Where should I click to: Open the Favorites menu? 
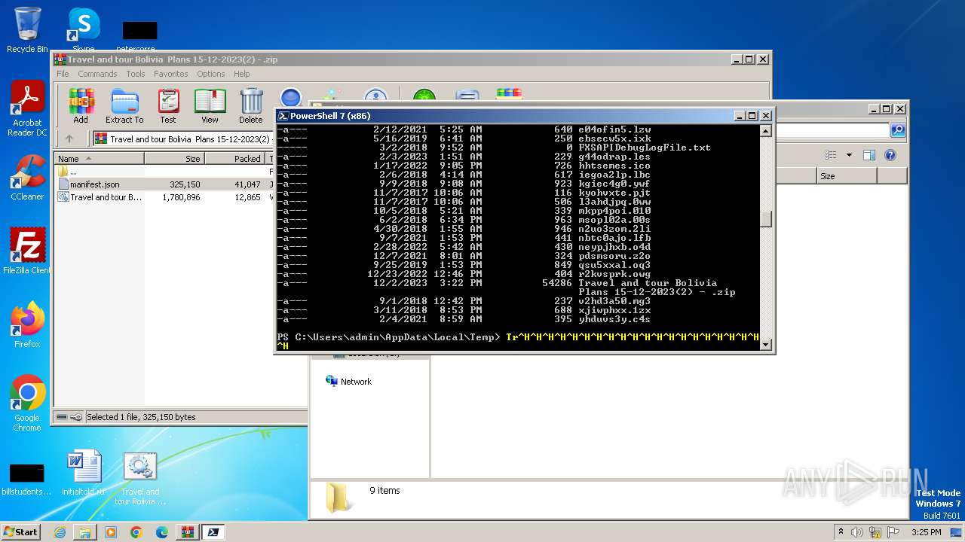pos(171,74)
